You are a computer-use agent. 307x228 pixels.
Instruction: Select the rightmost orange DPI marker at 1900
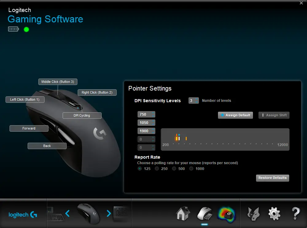186,139
